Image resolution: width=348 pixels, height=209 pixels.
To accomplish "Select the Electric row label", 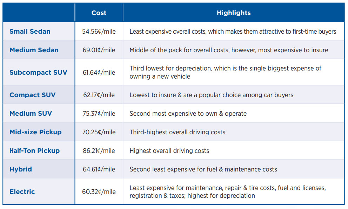I will point(22,192).
